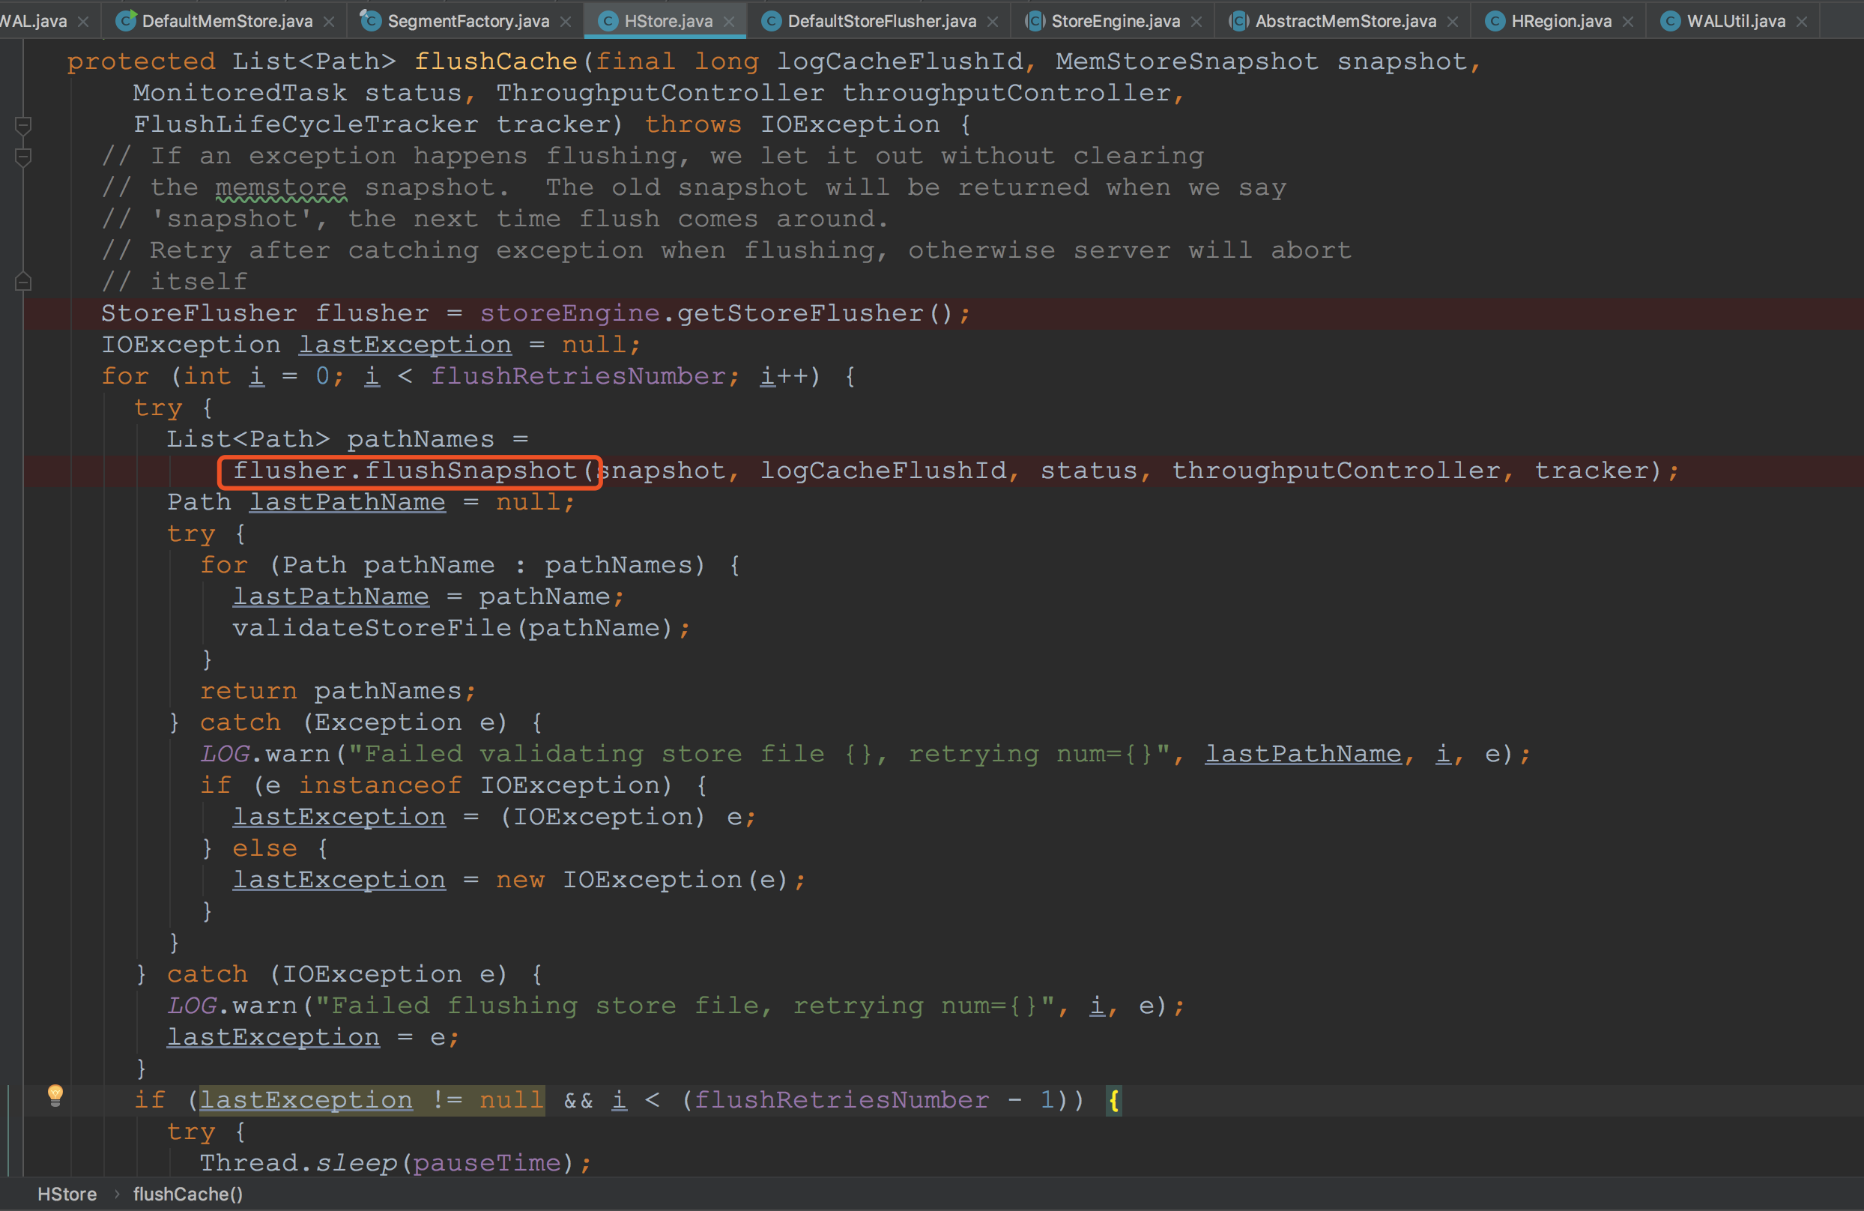Image resolution: width=1864 pixels, height=1211 pixels.
Task: Close the WALUtil.java tab
Action: [x=1801, y=22]
